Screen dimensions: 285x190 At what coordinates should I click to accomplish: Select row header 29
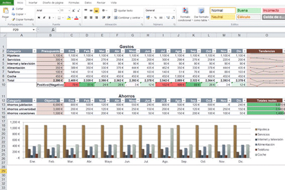[x=4, y=171]
